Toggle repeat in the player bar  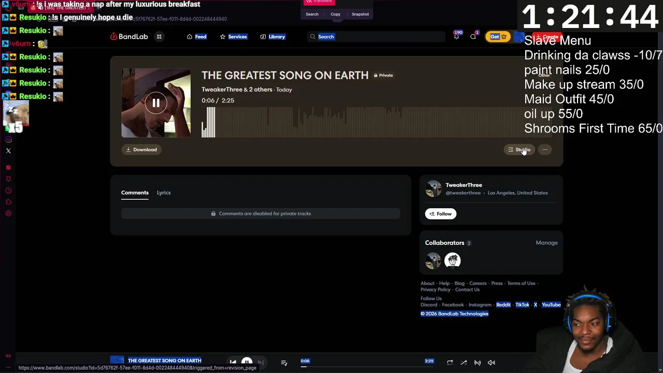pyautogui.click(x=450, y=363)
